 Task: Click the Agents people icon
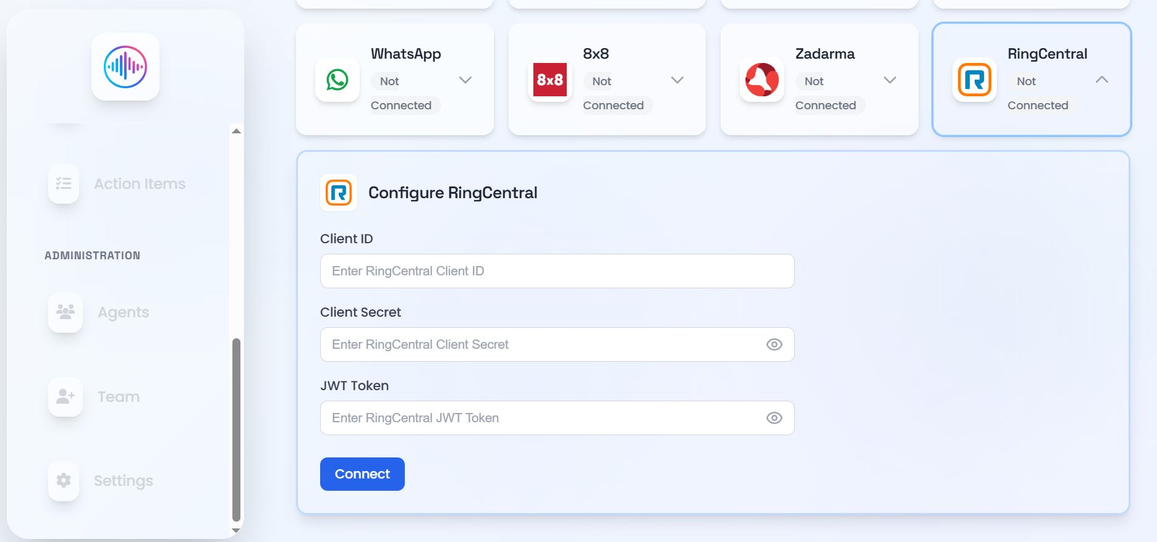click(x=66, y=312)
